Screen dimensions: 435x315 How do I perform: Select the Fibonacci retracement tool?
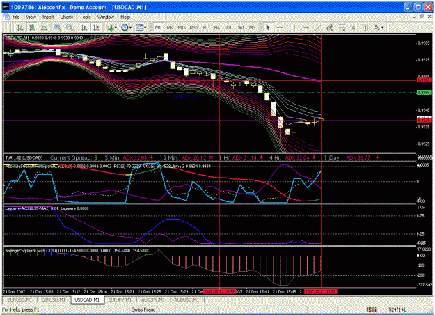[x=342, y=27]
